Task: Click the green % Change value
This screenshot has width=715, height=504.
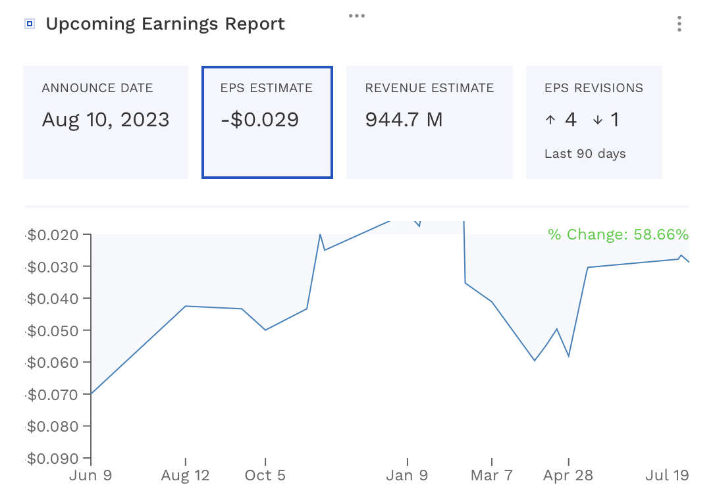Action: [618, 234]
